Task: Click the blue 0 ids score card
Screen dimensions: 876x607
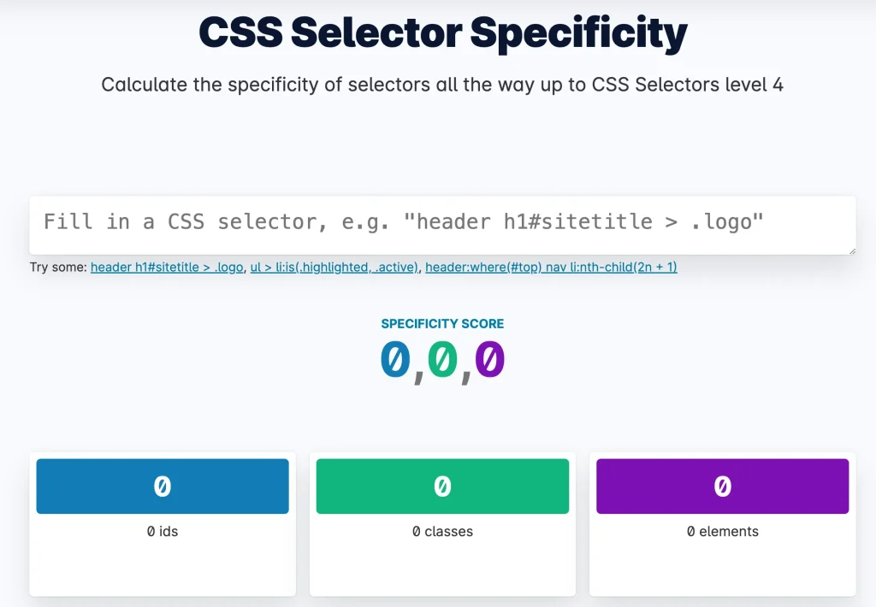Action: (162, 486)
